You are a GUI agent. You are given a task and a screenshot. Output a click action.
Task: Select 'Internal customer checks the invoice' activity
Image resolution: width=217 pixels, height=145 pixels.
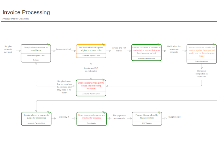point(202,54)
